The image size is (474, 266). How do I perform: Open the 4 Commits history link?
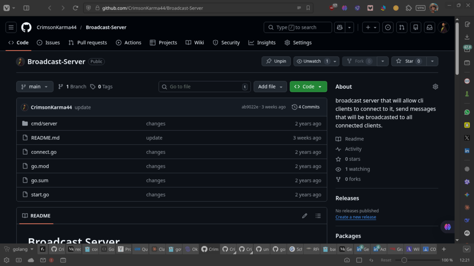click(x=306, y=107)
